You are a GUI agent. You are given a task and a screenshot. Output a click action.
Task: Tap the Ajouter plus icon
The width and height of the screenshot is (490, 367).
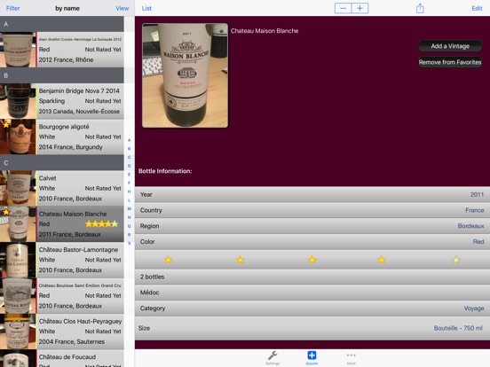(x=312, y=357)
